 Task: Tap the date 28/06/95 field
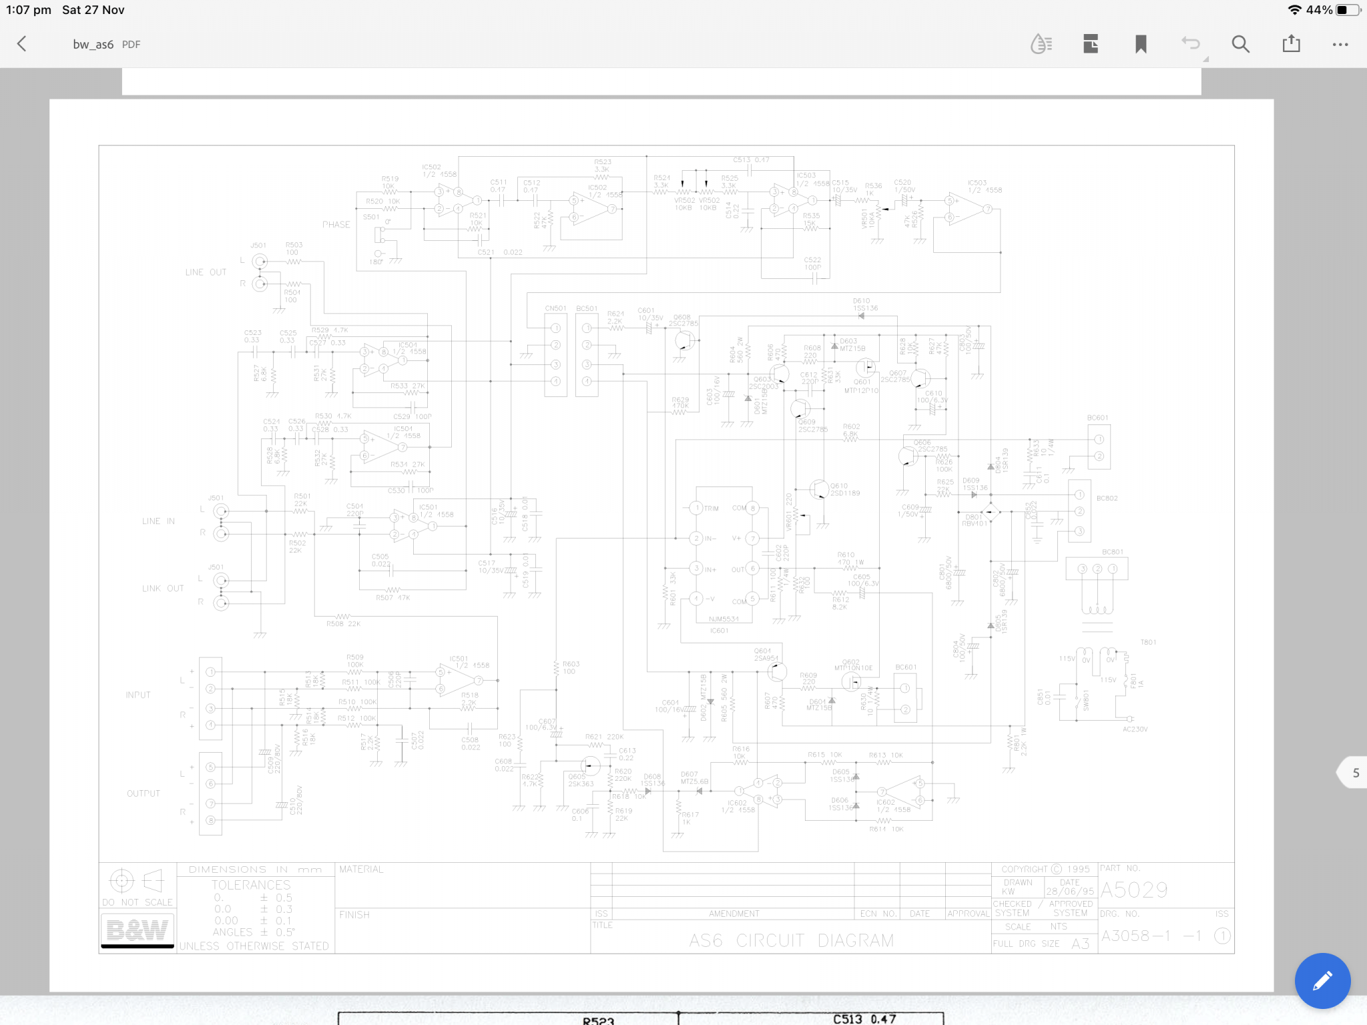1070,892
